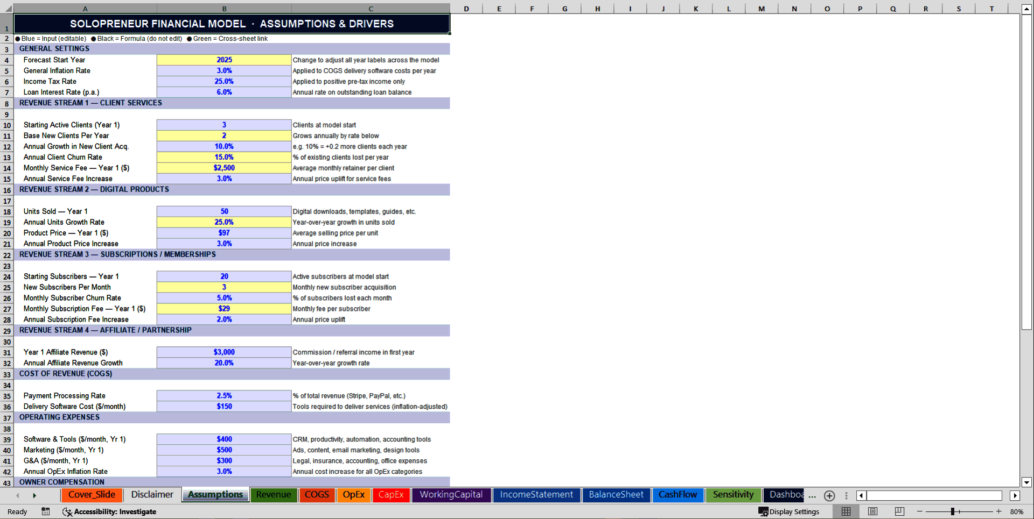Start macro recording from the status bar icon

click(x=46, y=511)
